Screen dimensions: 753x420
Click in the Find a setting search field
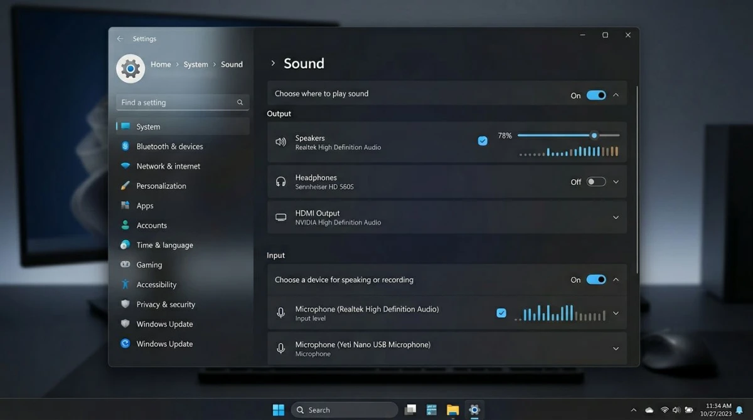[183, 102]
